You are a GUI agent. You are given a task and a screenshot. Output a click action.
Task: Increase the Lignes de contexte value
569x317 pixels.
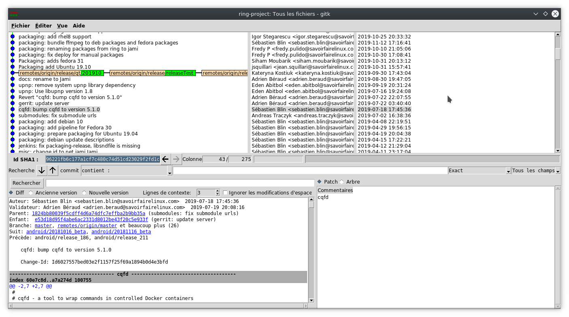pyautogui.click(x=218, y=191)
